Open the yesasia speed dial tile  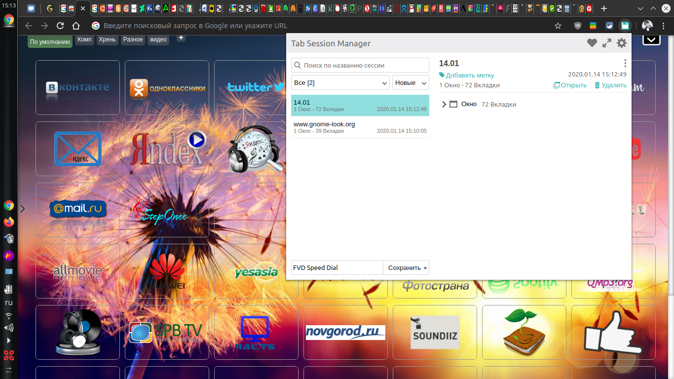256,271
